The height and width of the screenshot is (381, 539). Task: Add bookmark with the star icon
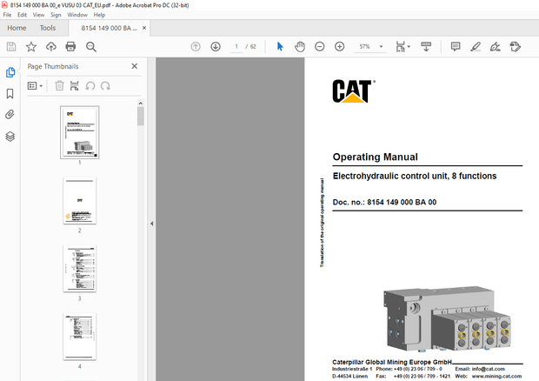pyautogui.click(x=31, y=46)
